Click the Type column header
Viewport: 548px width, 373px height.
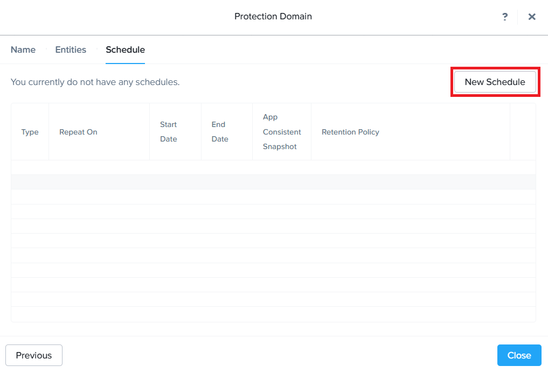click(x=30, y=132)
